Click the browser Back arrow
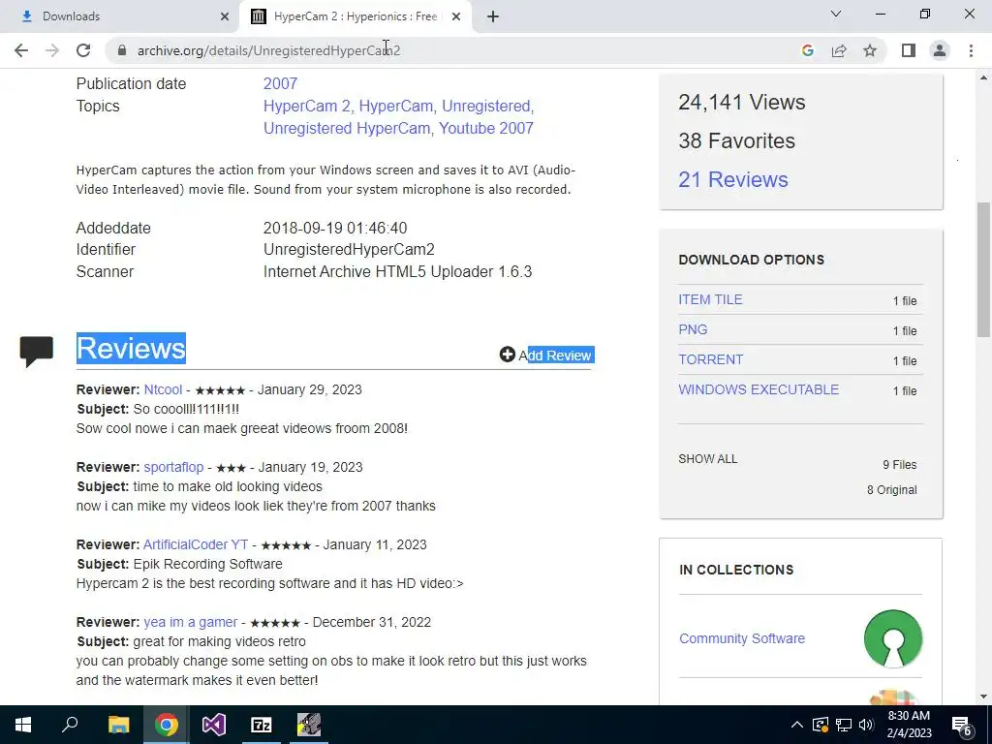 [21, 50]
